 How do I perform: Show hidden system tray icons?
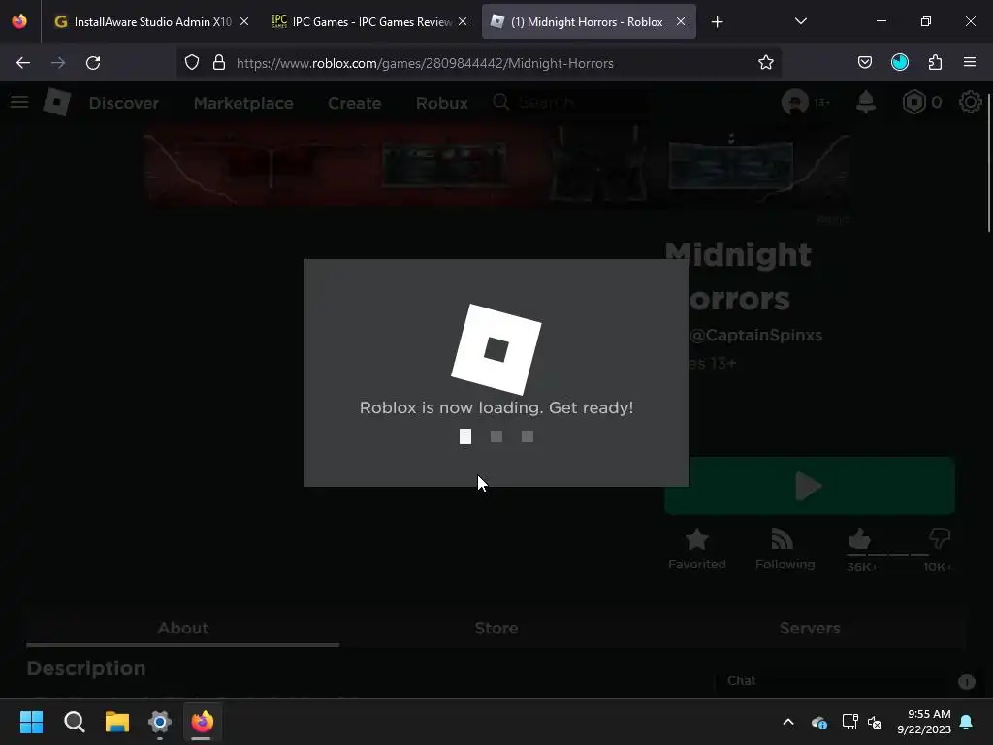[x=788, y=722]
